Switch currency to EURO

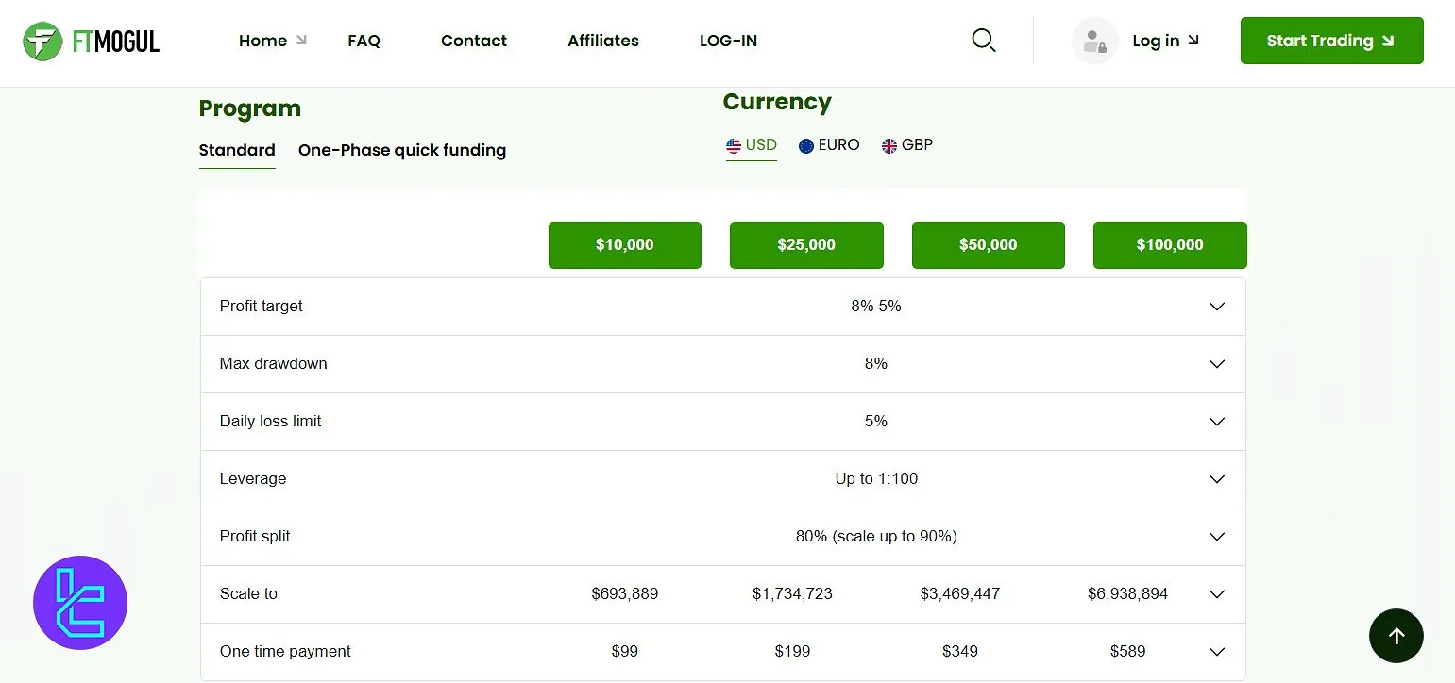tap(838, 145)
